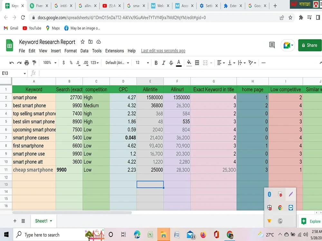
Task: Toggle italic formatting
Action: pyautogui.click(x=164, y=63)
